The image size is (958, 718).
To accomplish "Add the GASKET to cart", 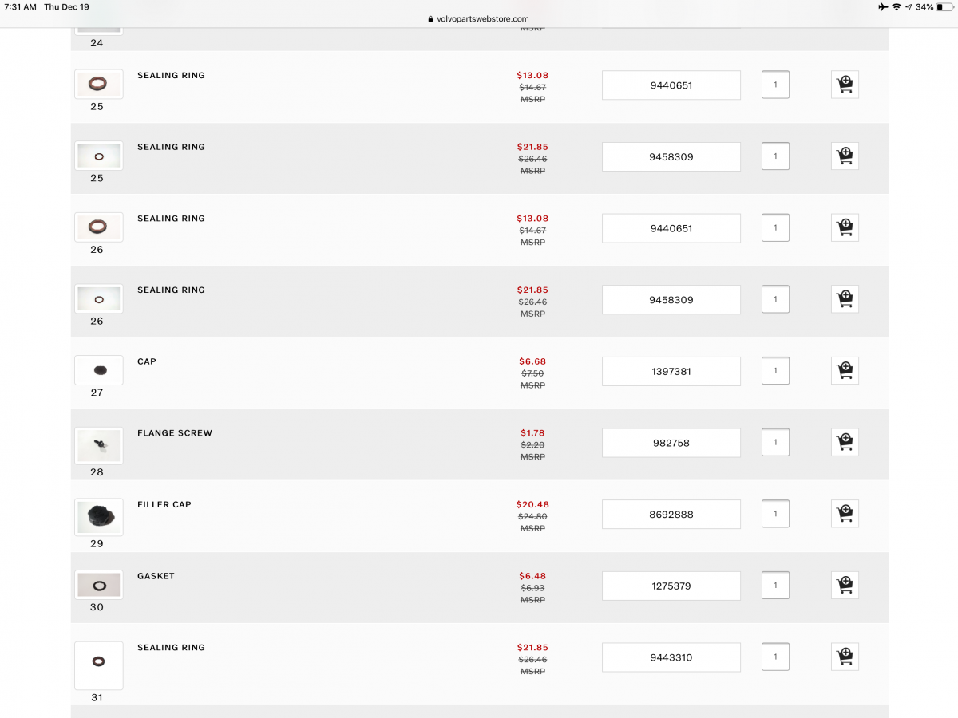I will [845, 585].
